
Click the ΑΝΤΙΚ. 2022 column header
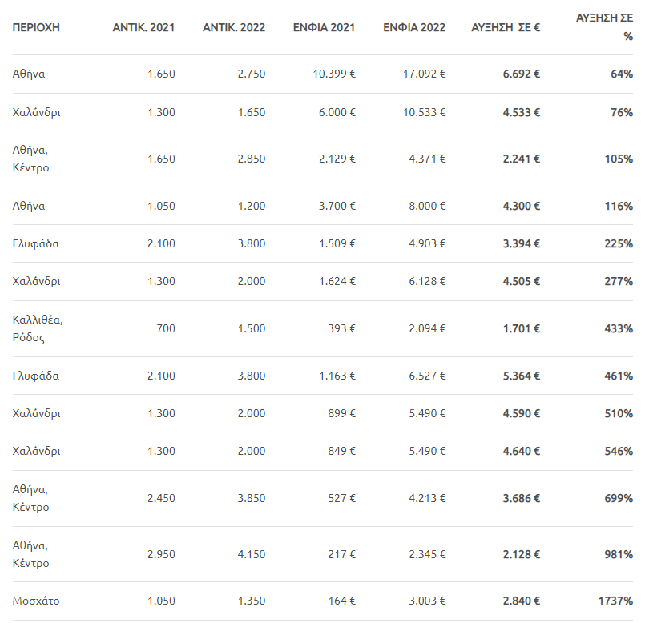tap(234, 27)
